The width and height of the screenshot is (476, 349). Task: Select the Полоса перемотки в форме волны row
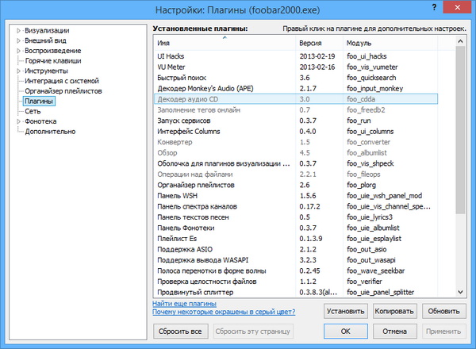pos(296,270)
